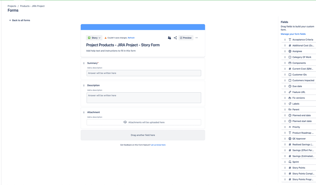Open the form access people icon

pos(169,38)
